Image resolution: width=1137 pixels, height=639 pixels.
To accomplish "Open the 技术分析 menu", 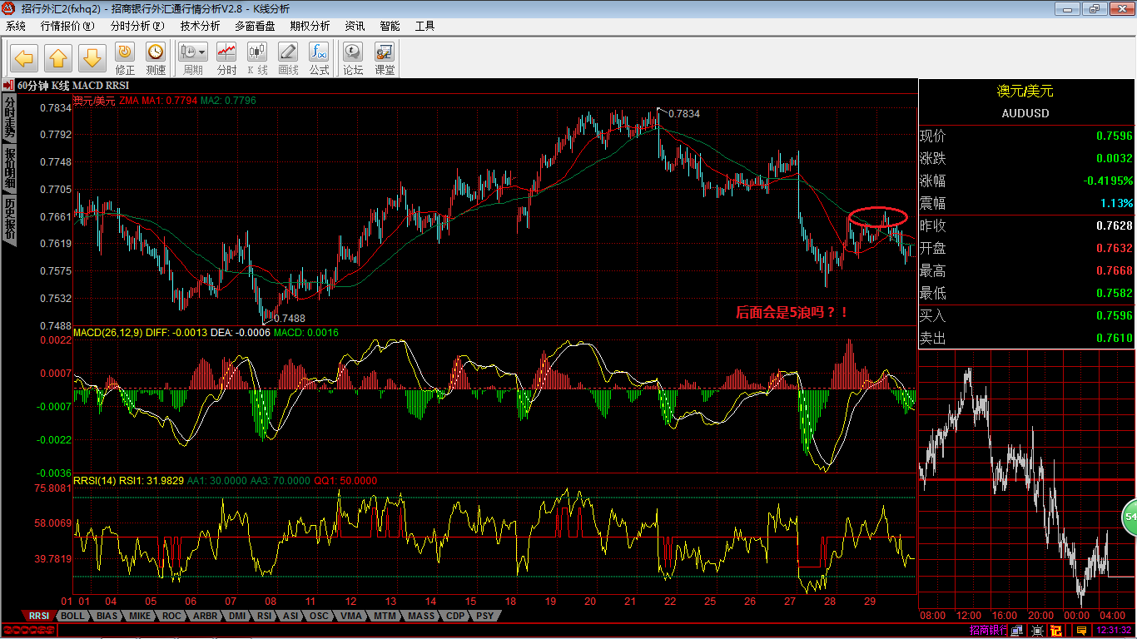I will pyautogui.click(x=200, y=26).
